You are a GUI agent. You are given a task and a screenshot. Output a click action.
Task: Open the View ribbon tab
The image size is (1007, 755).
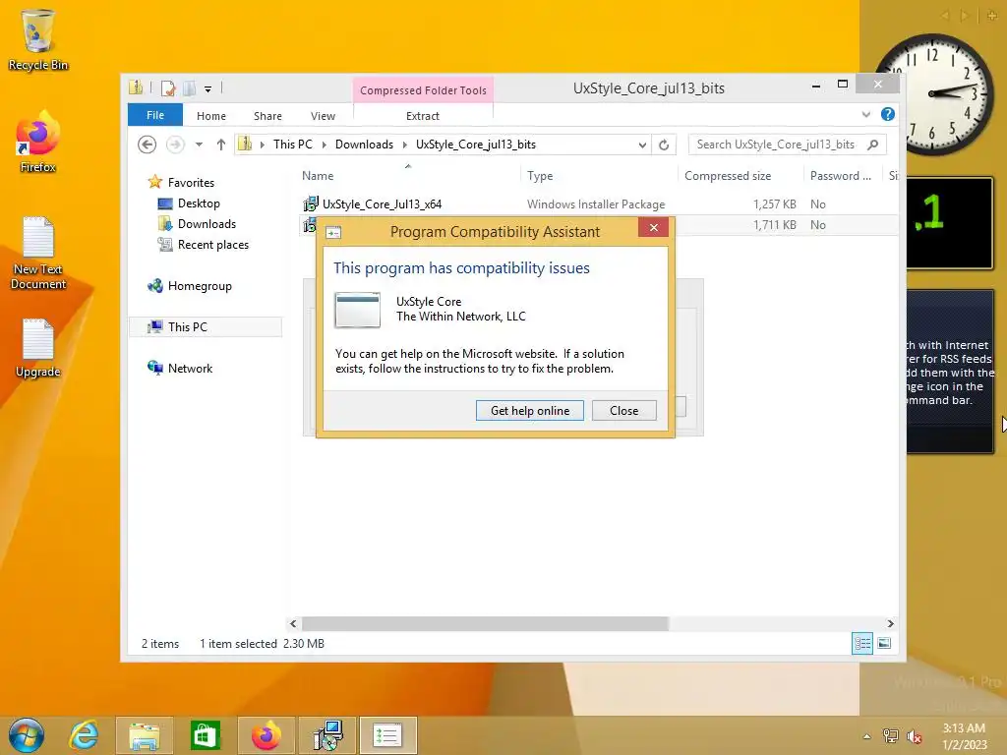(323, 116)
